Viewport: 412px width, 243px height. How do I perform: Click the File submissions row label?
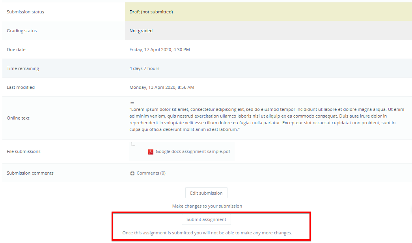(x=24, y=151)
